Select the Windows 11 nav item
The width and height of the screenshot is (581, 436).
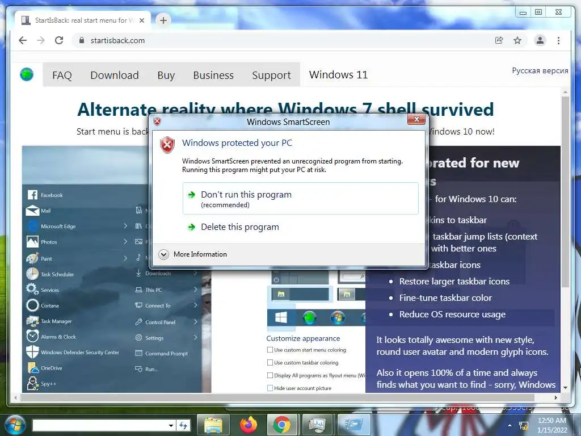coord(338,74)
